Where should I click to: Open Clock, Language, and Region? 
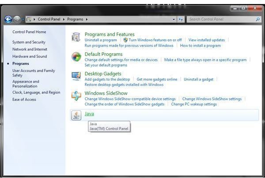[36, 92]
